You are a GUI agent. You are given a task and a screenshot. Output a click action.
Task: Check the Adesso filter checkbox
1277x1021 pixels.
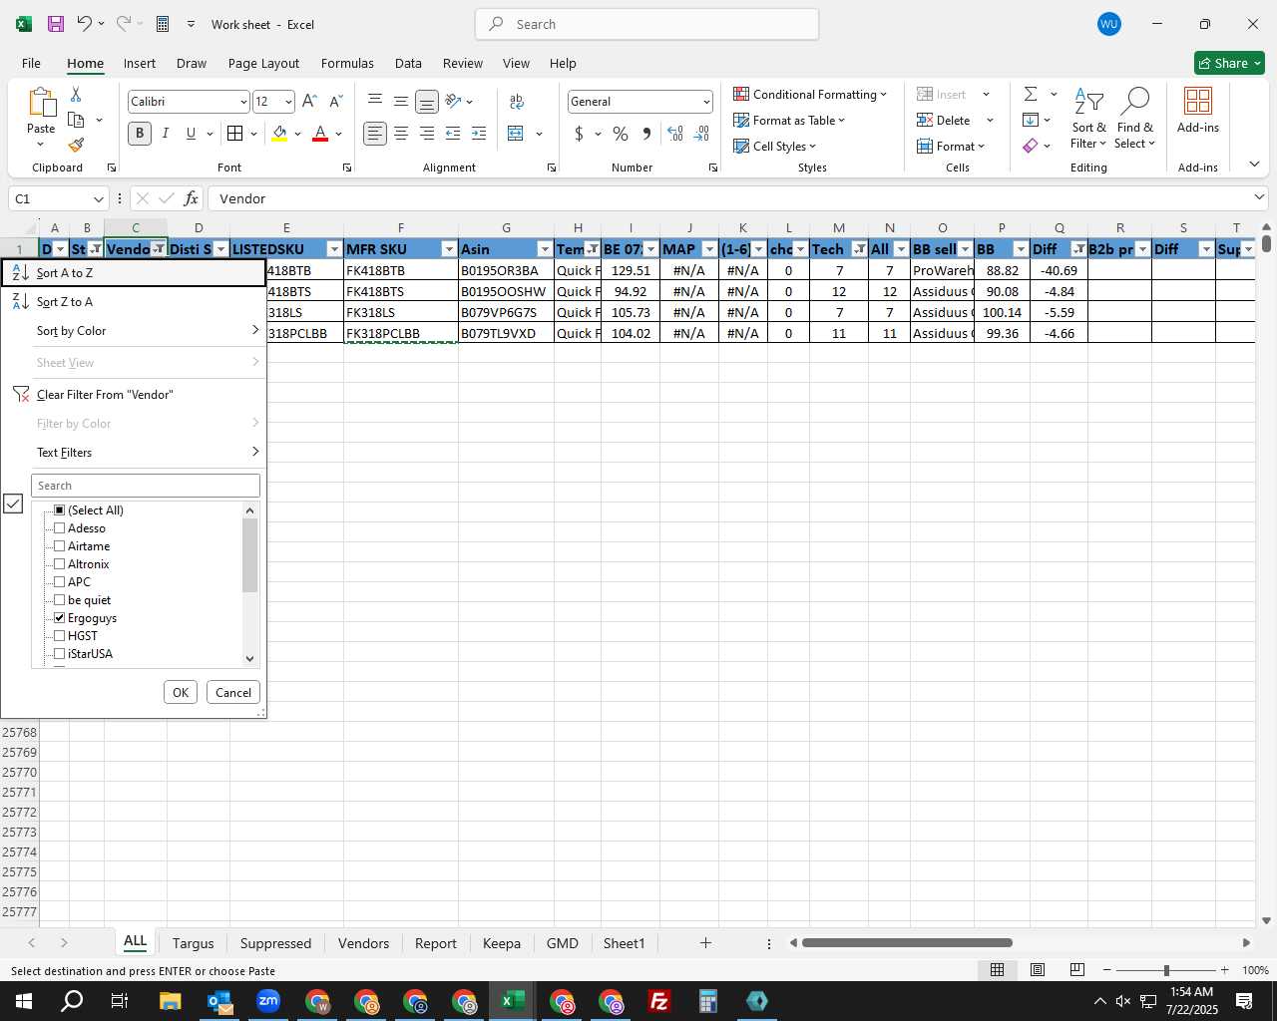pyautogui.click(x=59, y=527)
